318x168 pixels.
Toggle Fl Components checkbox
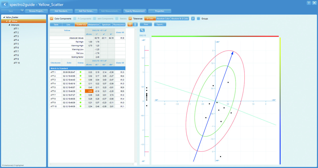[x=75, y=19]
